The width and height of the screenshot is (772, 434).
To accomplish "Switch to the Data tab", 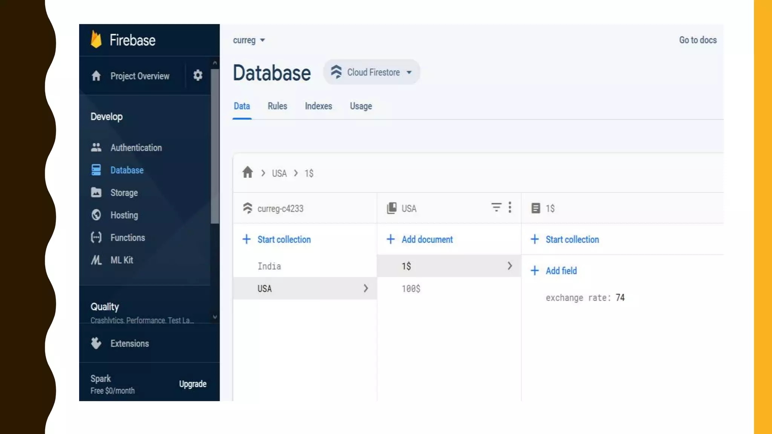I will [x=242, y=106].
